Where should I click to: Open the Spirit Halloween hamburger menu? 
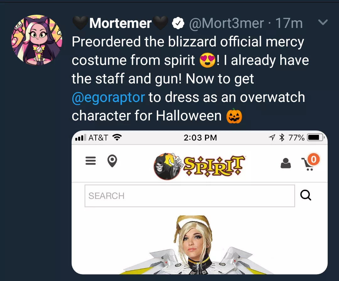point(90,161)
